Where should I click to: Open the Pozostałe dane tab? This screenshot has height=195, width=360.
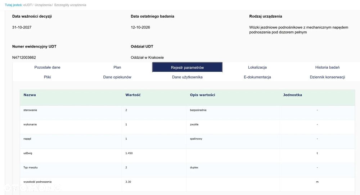tap(47, 67)
